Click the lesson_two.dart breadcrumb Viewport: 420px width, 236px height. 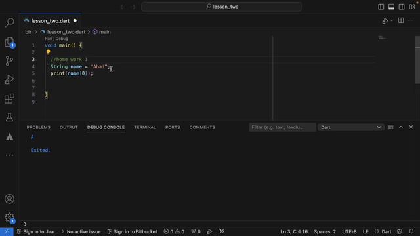66,32
